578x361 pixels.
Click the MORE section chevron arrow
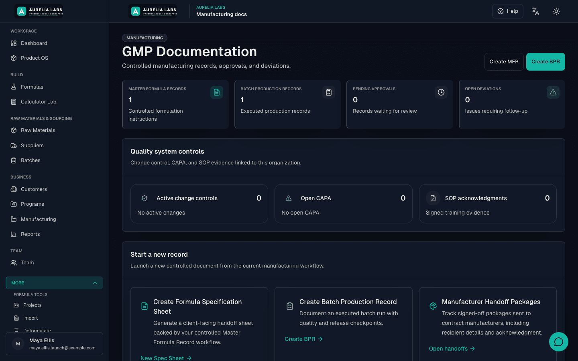95,283
